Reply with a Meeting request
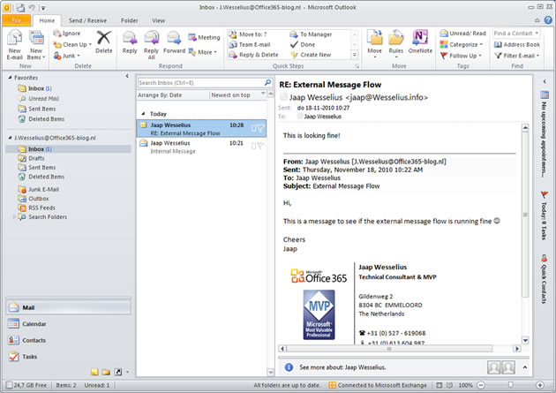The width and height of the screenshot is (556, 393). coord(204,37)
